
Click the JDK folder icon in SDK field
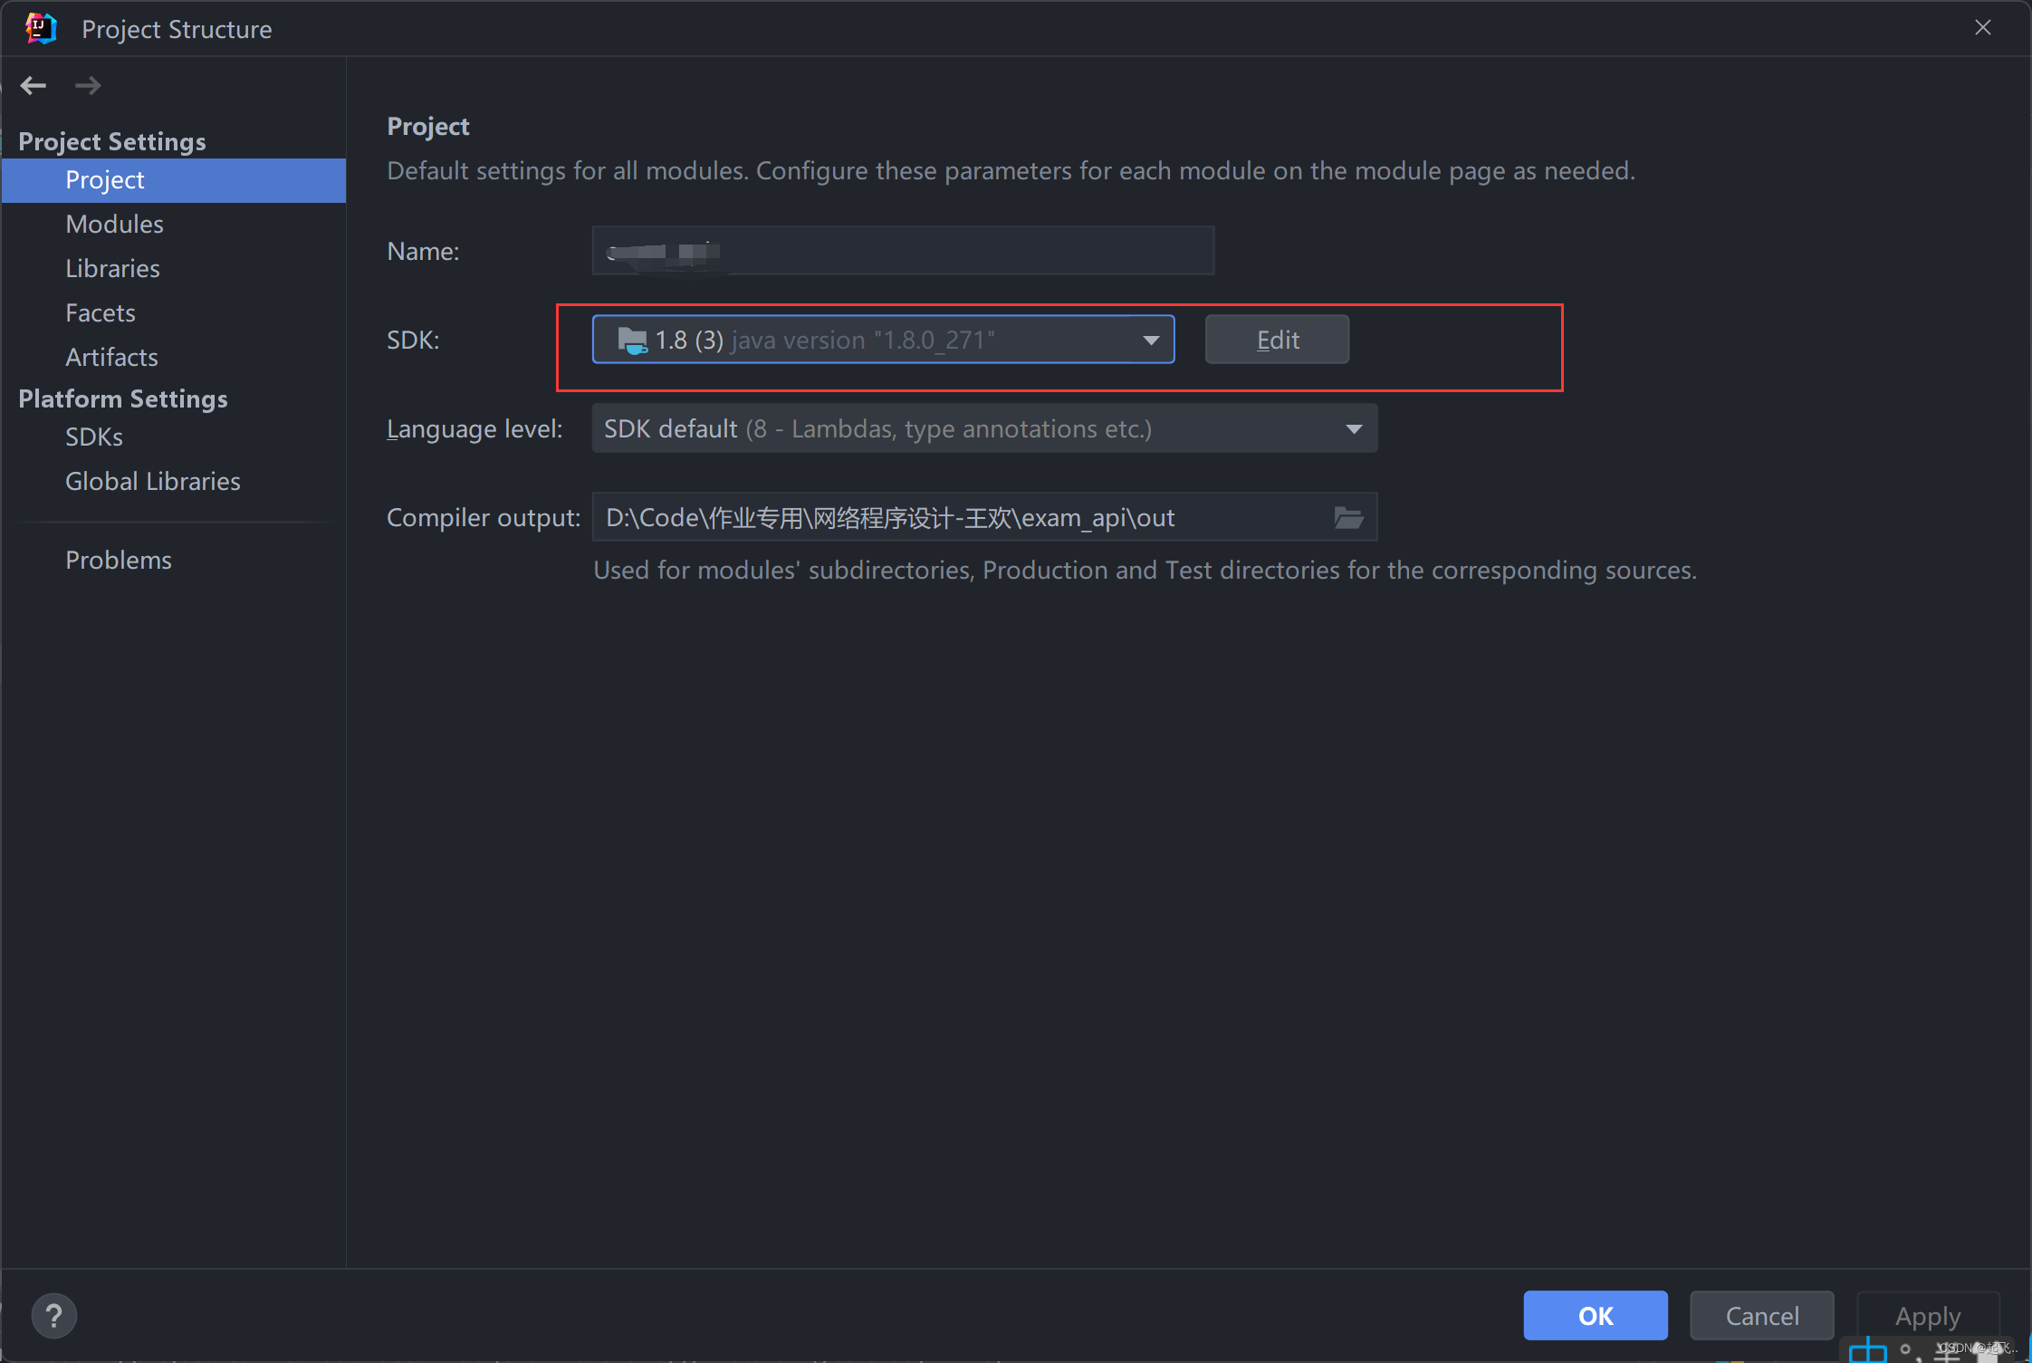[x=631, y=341]
